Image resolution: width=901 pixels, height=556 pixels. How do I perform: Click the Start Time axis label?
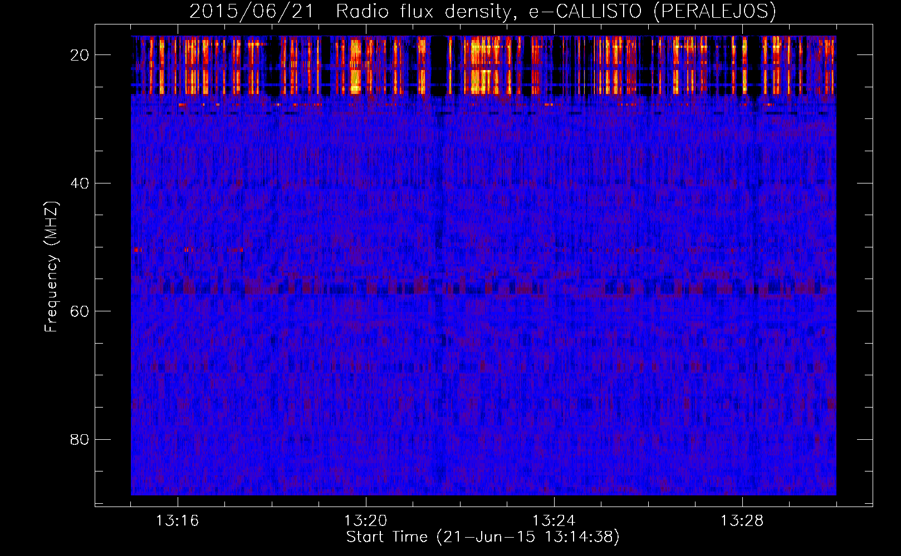point(483,537)
